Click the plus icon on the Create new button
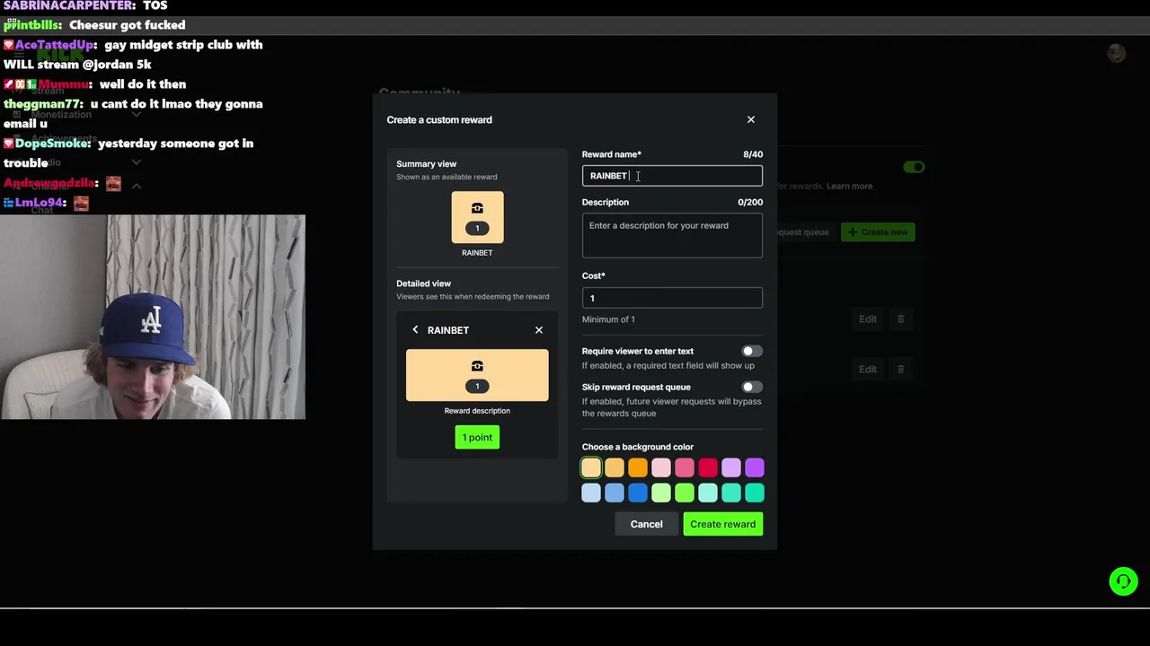Screen dimensions: 1150x646 (x=853, y=232)
